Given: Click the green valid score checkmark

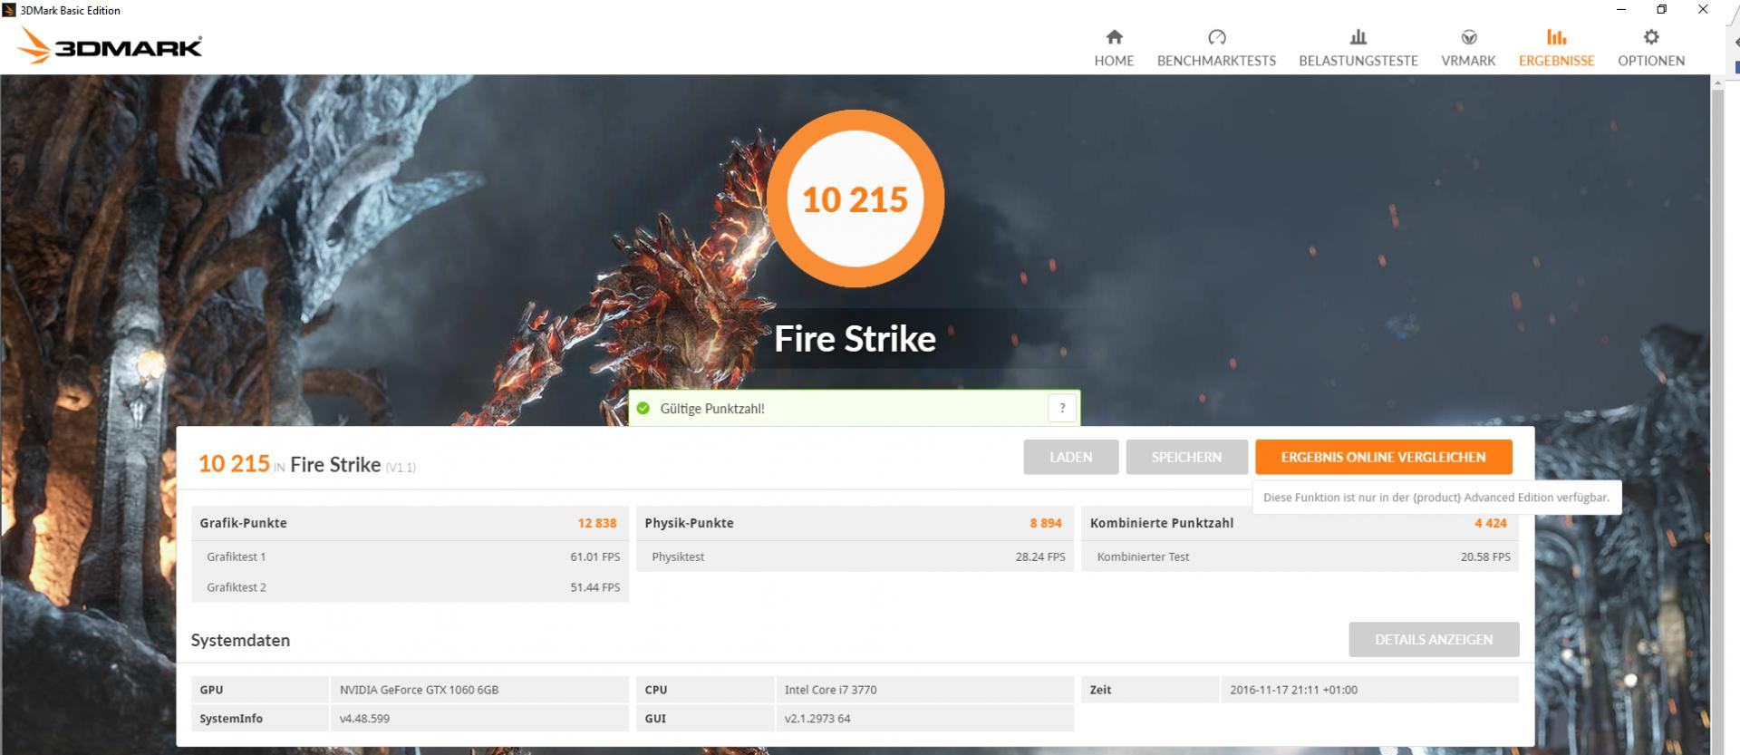Looking at the screenshot, I should (643, 409).
